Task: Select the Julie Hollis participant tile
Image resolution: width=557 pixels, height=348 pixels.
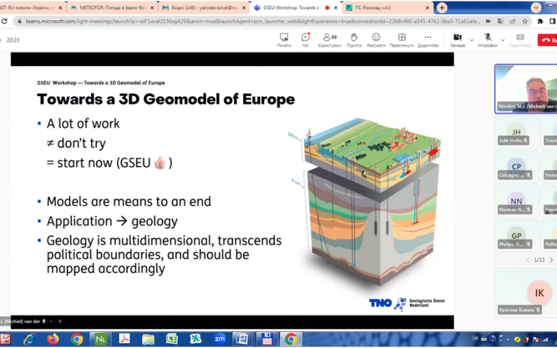Action: pyautogui.click(x=516, y=132)
